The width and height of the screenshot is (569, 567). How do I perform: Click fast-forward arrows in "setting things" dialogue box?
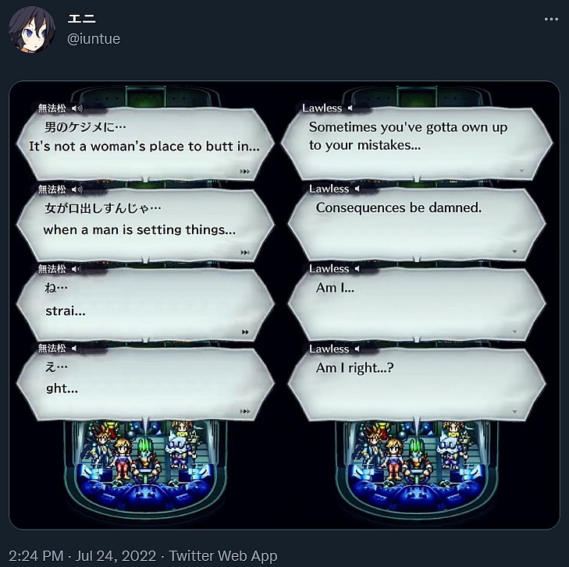(x=245, y=253)
